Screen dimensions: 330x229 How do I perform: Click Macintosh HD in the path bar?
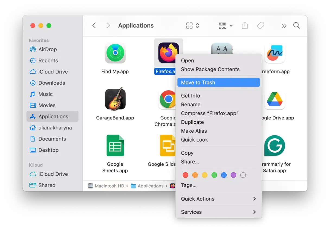click(x=109, y=186)
